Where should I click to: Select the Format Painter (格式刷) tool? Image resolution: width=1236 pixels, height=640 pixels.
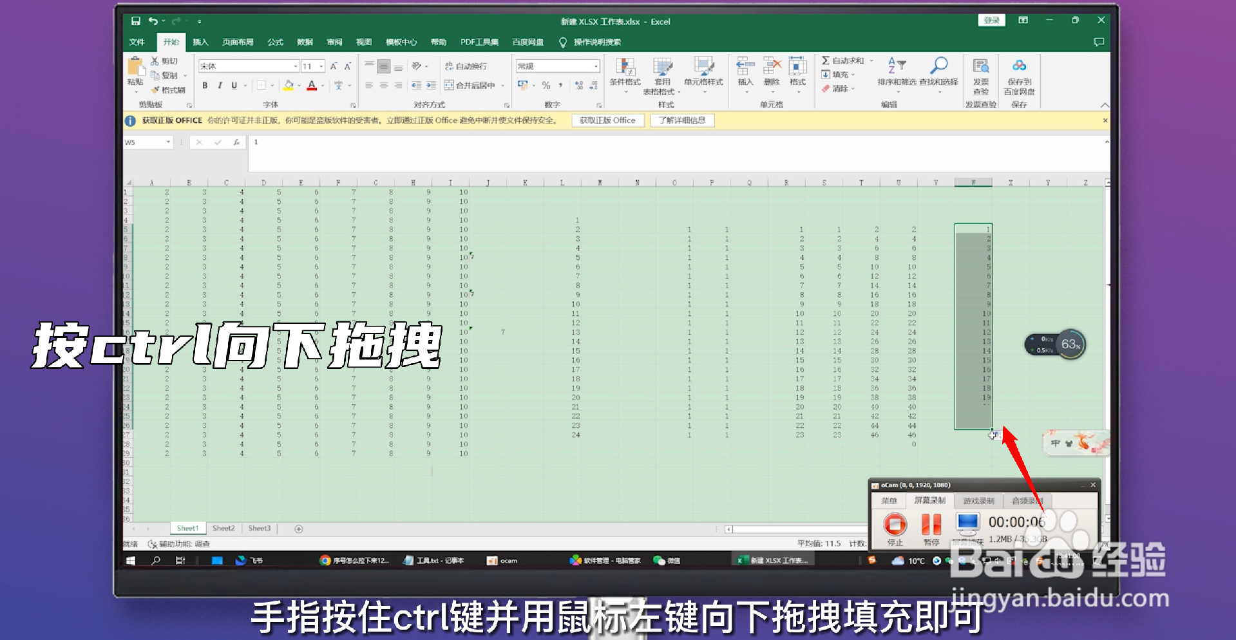(169, 89)
